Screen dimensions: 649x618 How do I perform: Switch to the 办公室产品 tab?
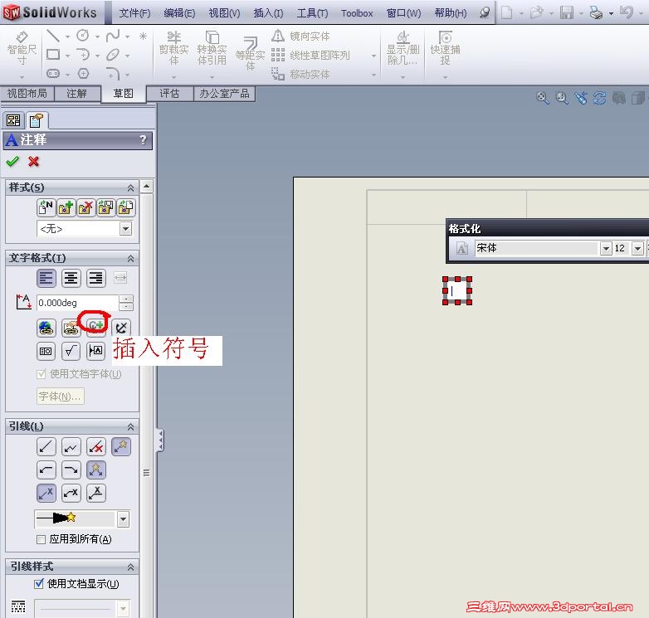coord(224,94)
